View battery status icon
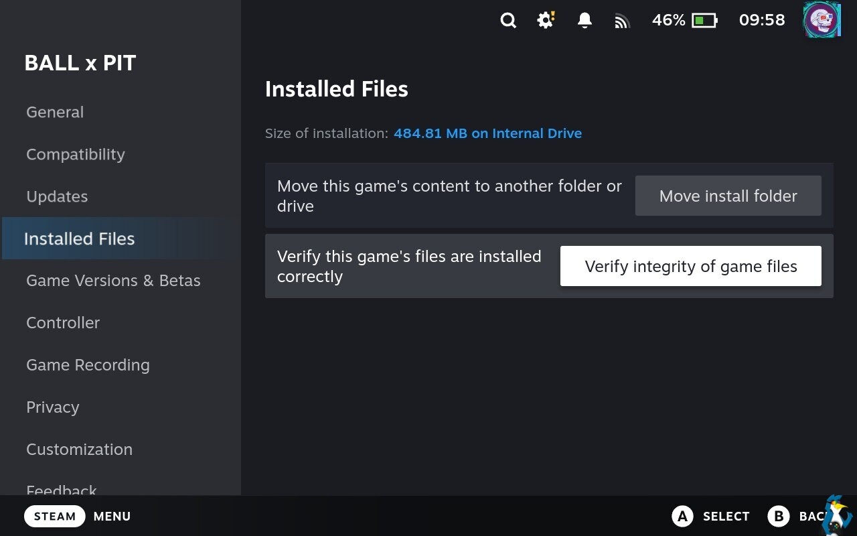The image size is (857, 536). 704,21
